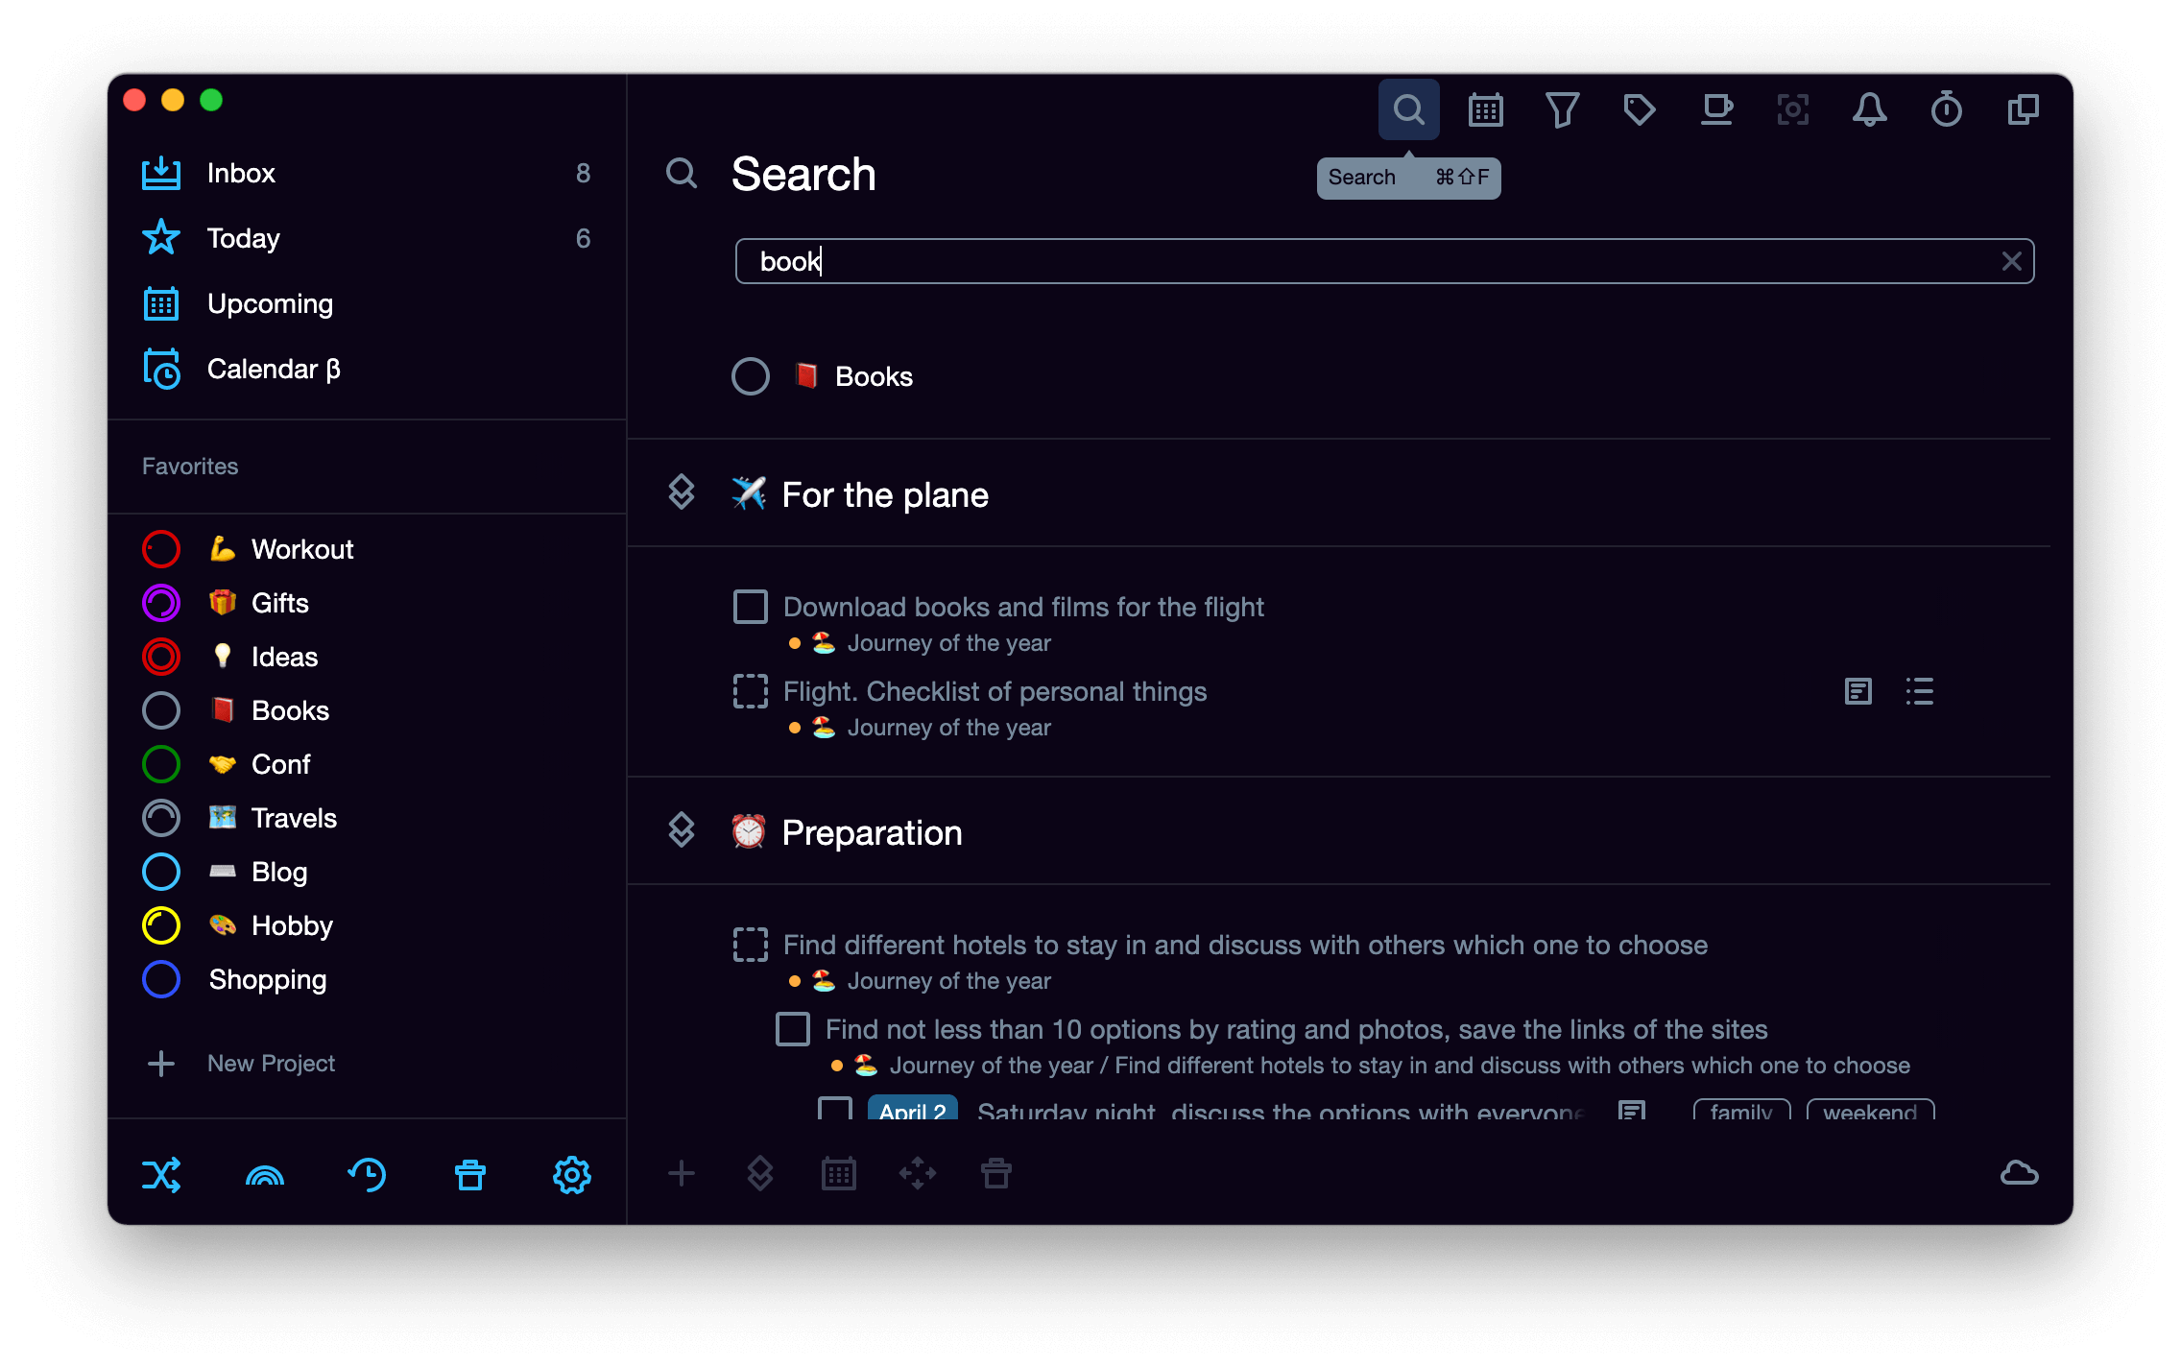Click the Preparation heading text
This screenshot has height=1367, width=2181.
pos(872,832)
